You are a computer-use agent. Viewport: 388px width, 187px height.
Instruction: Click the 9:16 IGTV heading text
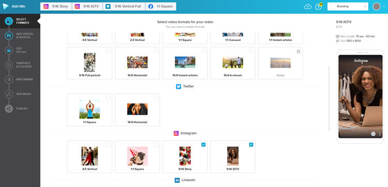[344, 22]
